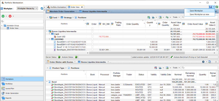Screen dimensions: 219x101
Task: Click the blue floppy Save workplan icon
Action: click(x=210, y=7)
